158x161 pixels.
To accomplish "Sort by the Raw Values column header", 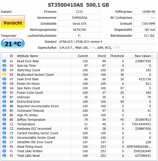I will click(x=139, y=56).
